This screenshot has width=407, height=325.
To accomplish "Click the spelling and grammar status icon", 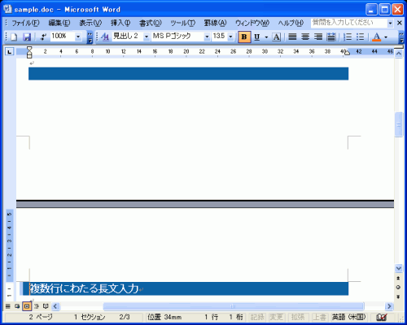I will (x=382, y=317).
